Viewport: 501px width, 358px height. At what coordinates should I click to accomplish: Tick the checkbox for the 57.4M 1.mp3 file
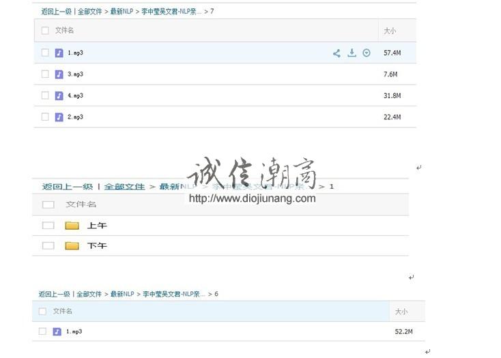45,53
